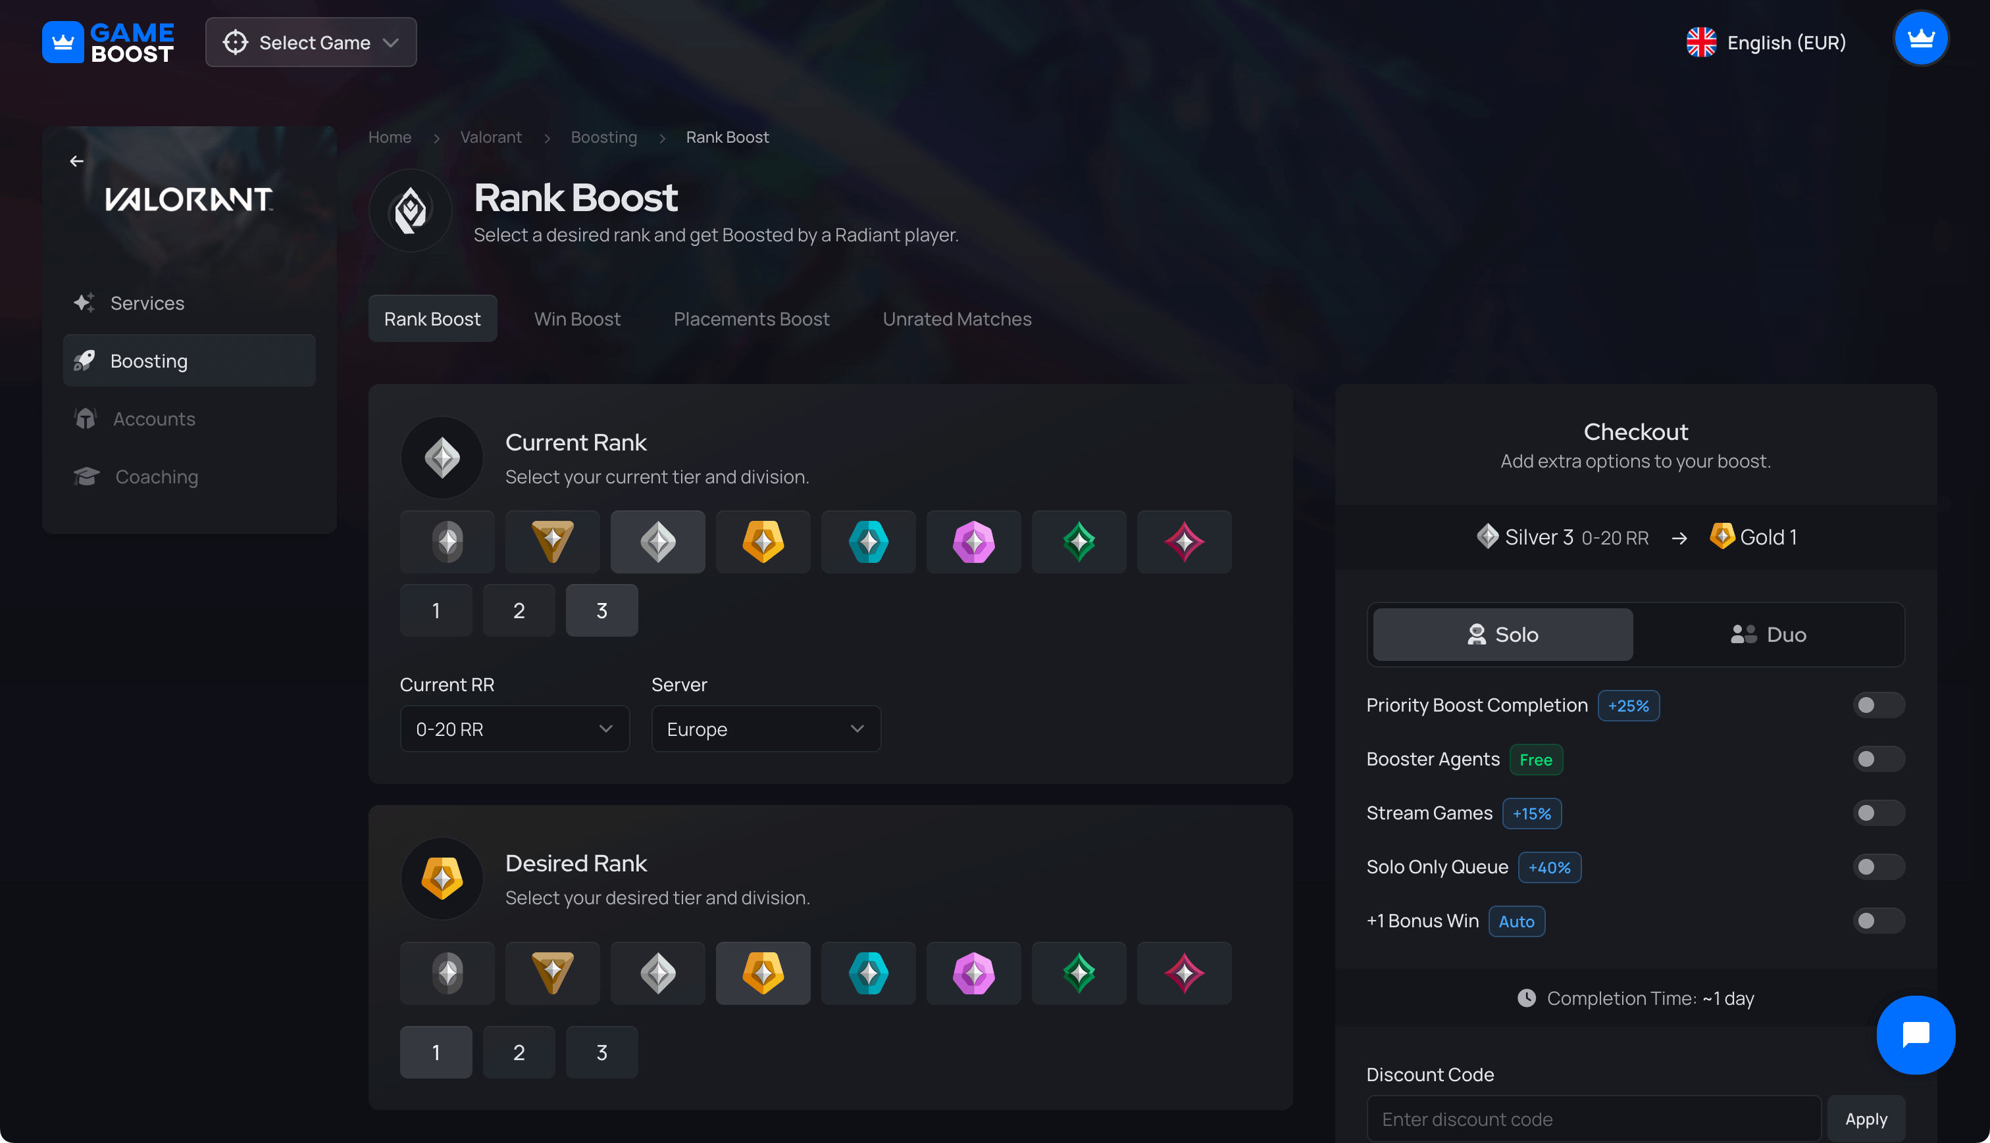The height and width of the screenshot is (1143, 1990).
Task: Open the Current RR dropdown
Action: pyautogui.click(x=515, y=729)
